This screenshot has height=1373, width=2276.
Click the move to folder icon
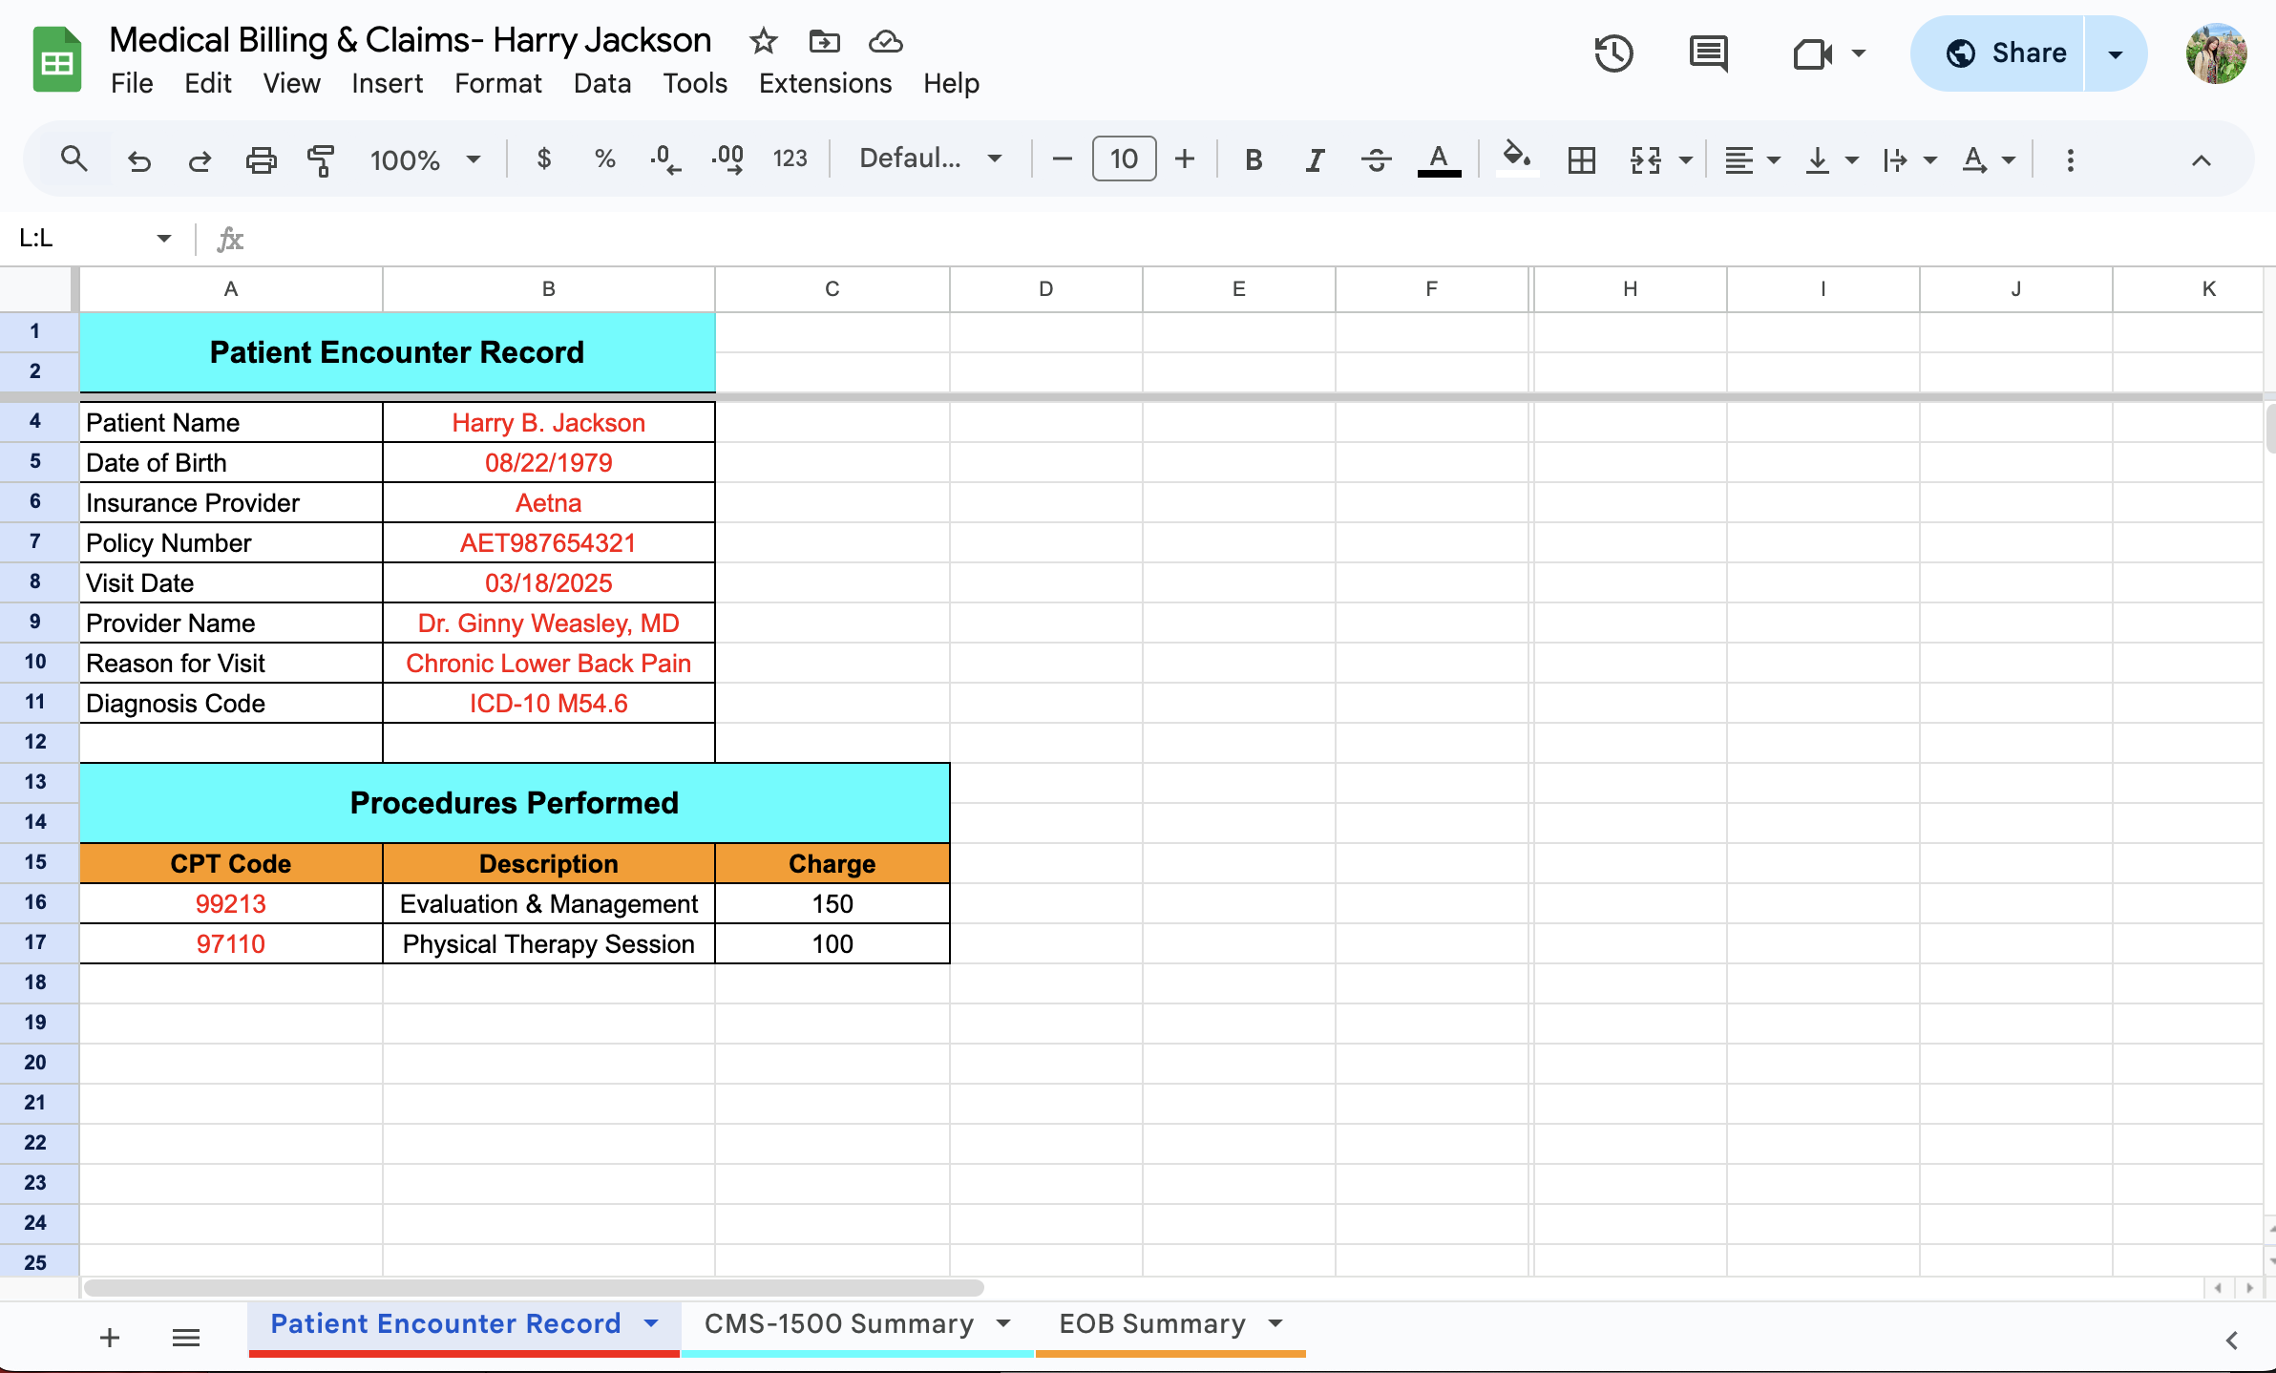pyautogui.click(x=824, y=41)
